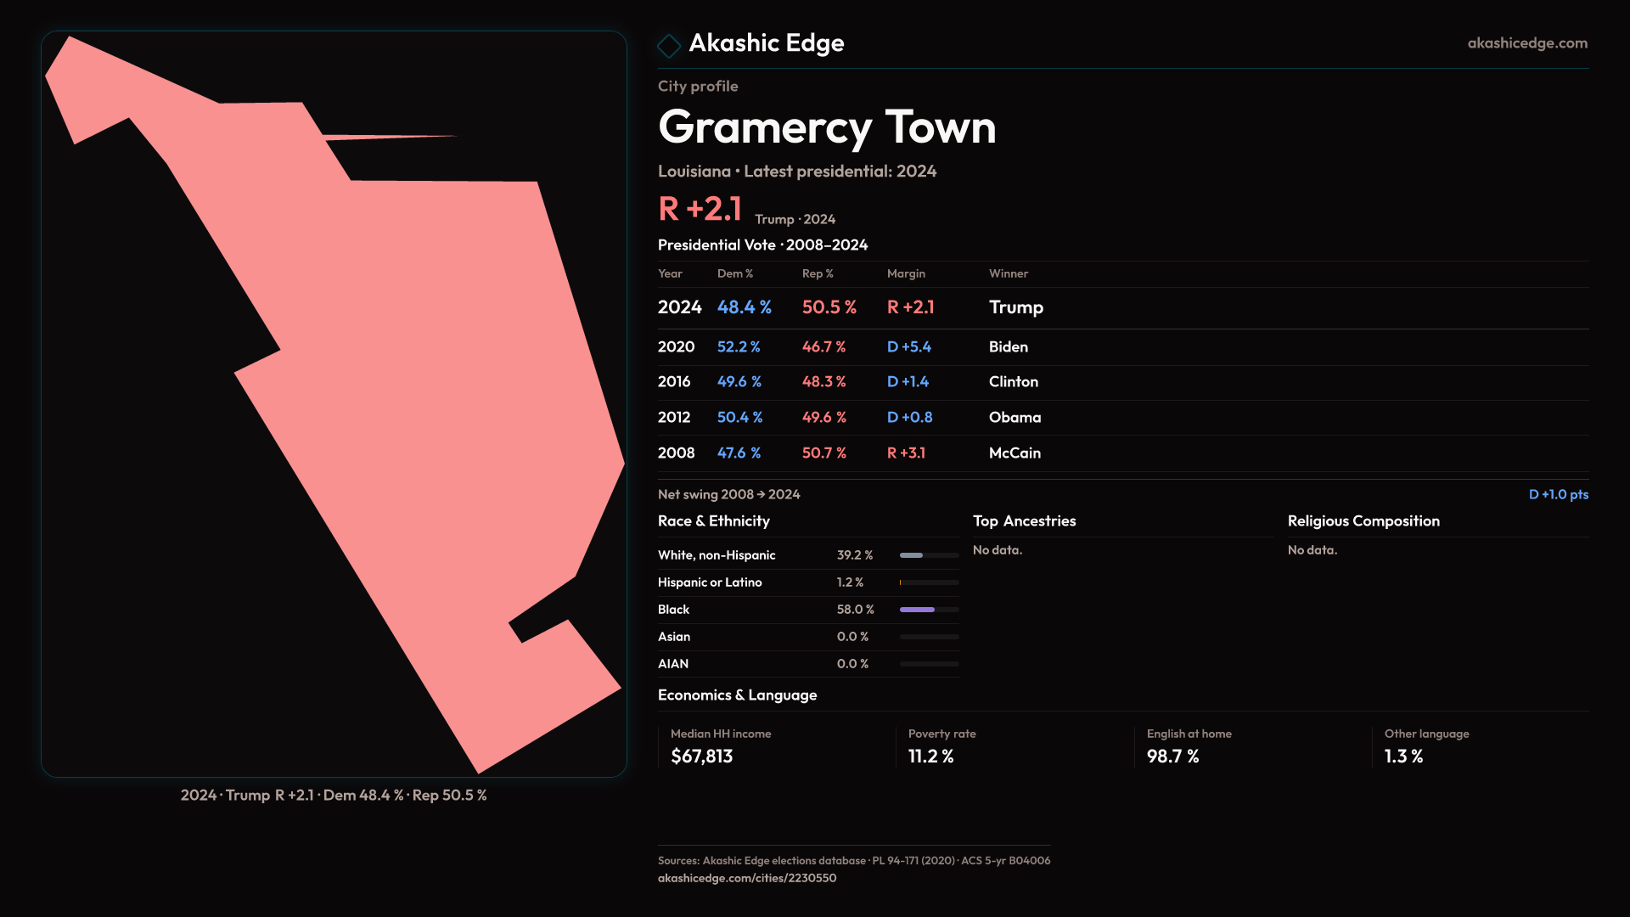Click the Hispanic or Latino percentage bar
Screen dimensions: 1630x917
tap(929, 582)
